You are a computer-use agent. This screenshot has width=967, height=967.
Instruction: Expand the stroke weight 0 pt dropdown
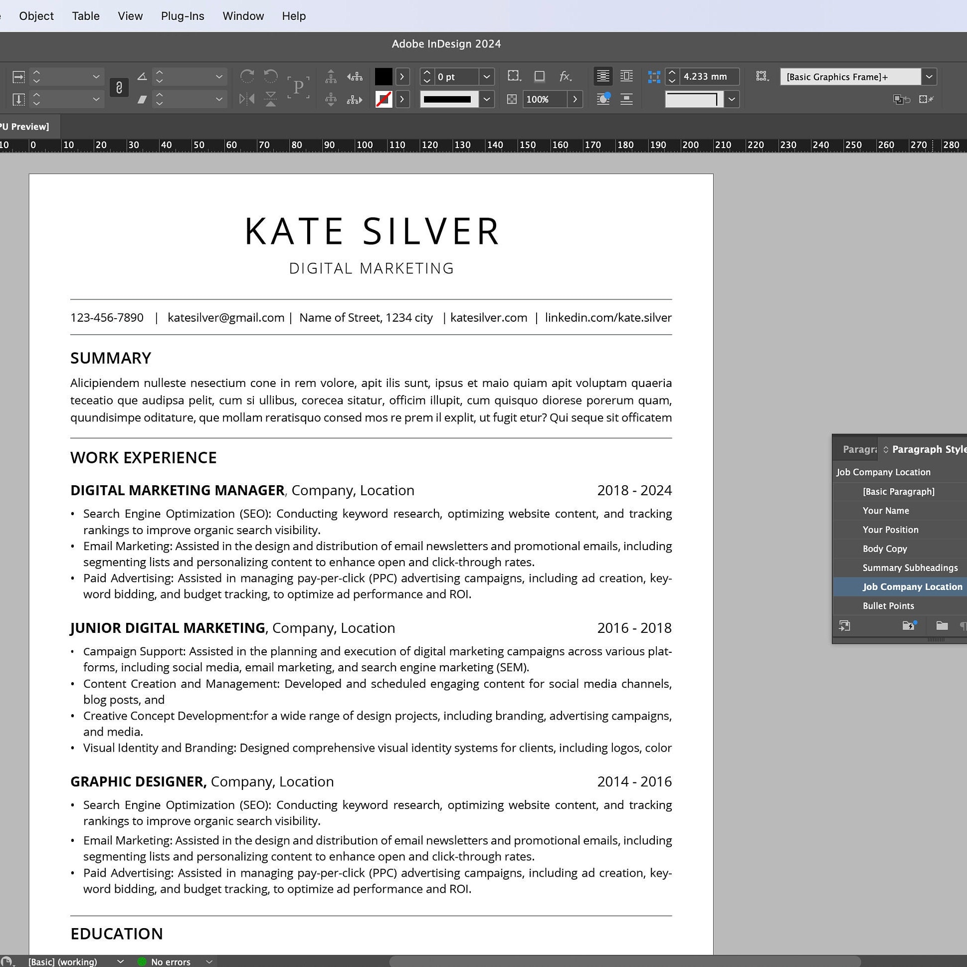tap(487, 76)
